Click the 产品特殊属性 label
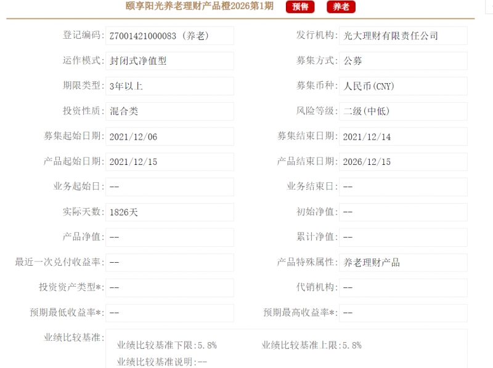This screenshot has height=368, width=493. [x=307, y=262]
